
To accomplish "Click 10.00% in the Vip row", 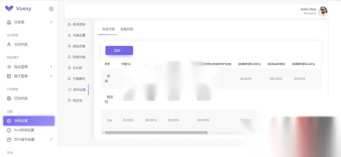I will pos(128,120).
